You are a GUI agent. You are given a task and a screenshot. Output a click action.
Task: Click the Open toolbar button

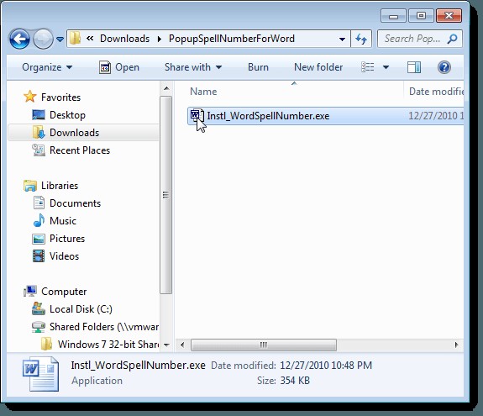click(119, 67)
